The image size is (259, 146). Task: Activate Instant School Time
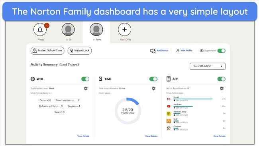tap(47, 51)
